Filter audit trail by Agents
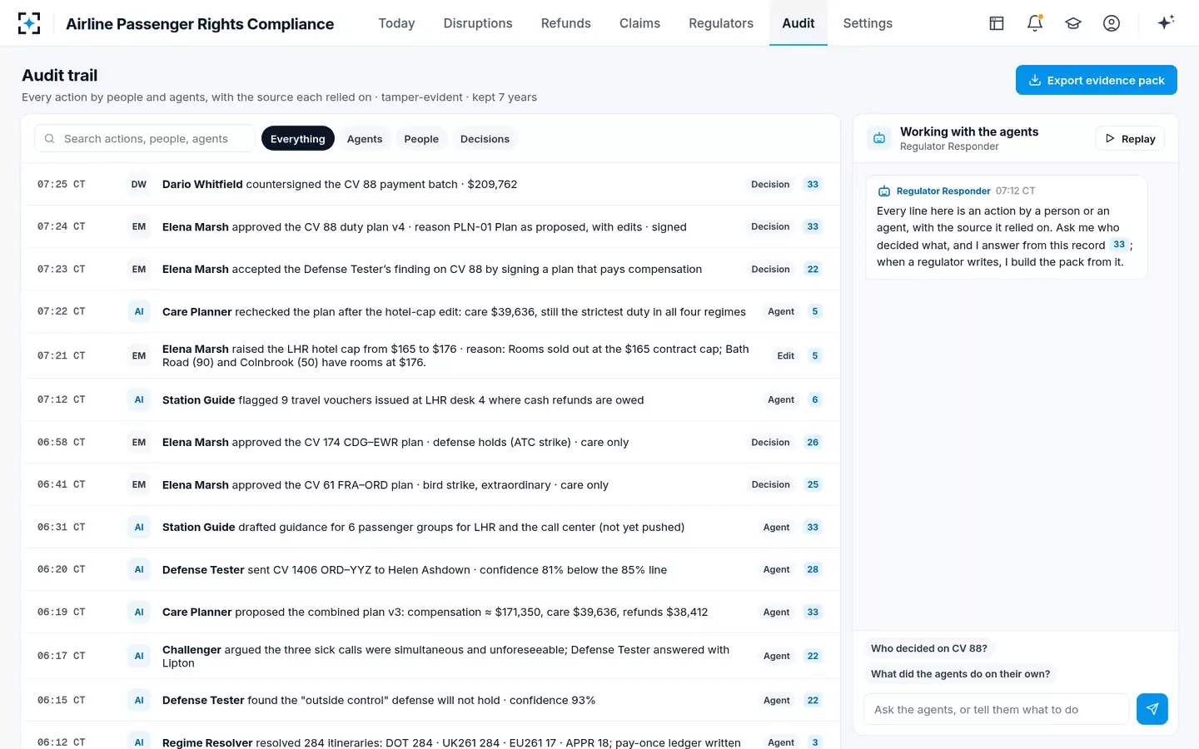 tap(365, 139)
